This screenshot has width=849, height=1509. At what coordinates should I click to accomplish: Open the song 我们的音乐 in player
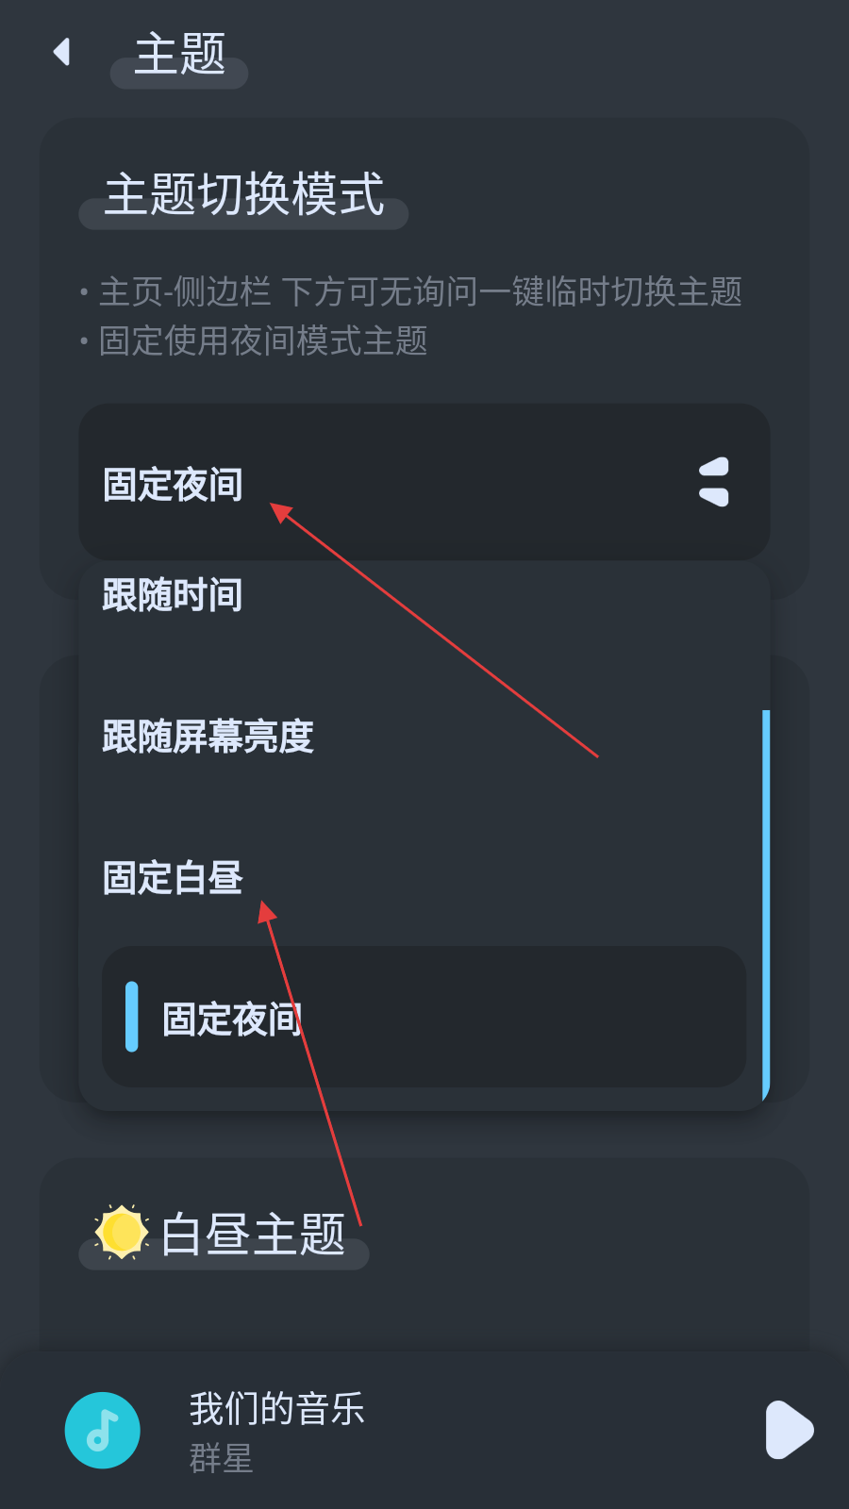(276, 1408)
